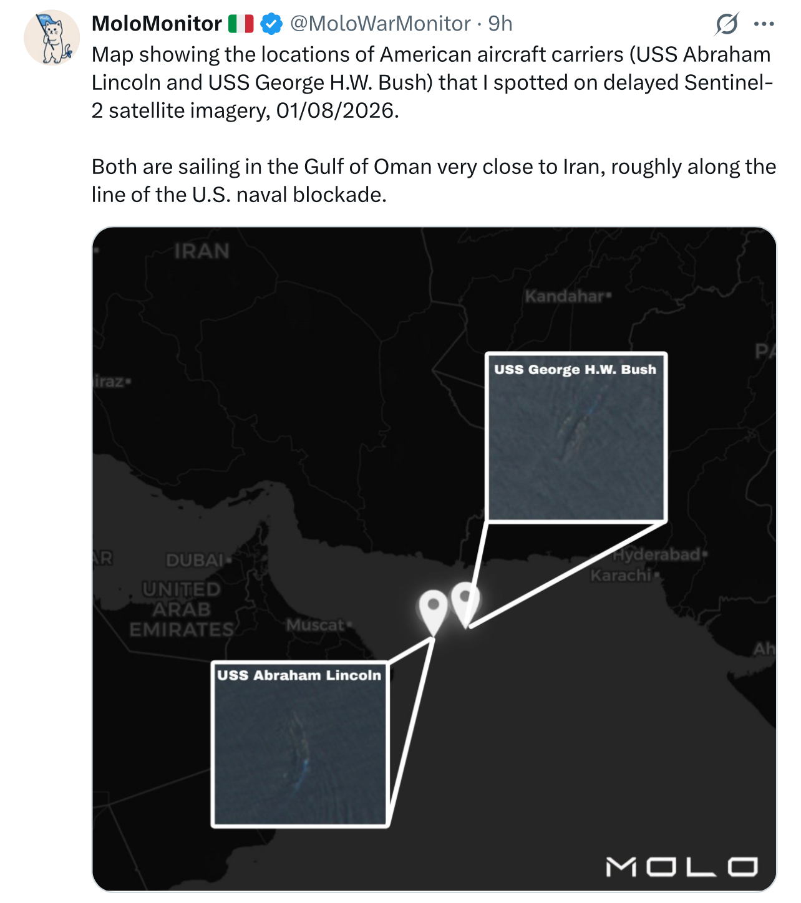Click the blue verified checkmark badge
801x903 pixels.
click(x=271, y=24)
